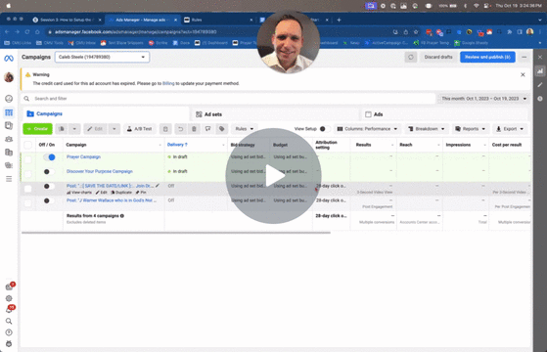The image size is (547, 352).
Task: Click the bookmark star in the address bar
Action: tap(416, 32)
